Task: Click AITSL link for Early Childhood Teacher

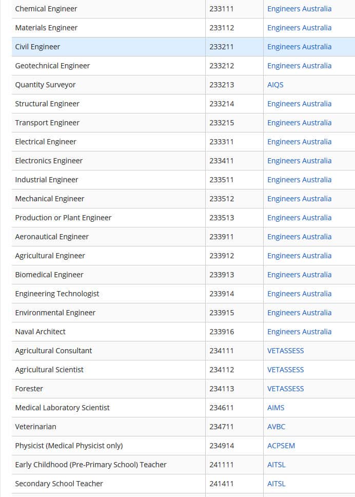Action: click(276, 464)
